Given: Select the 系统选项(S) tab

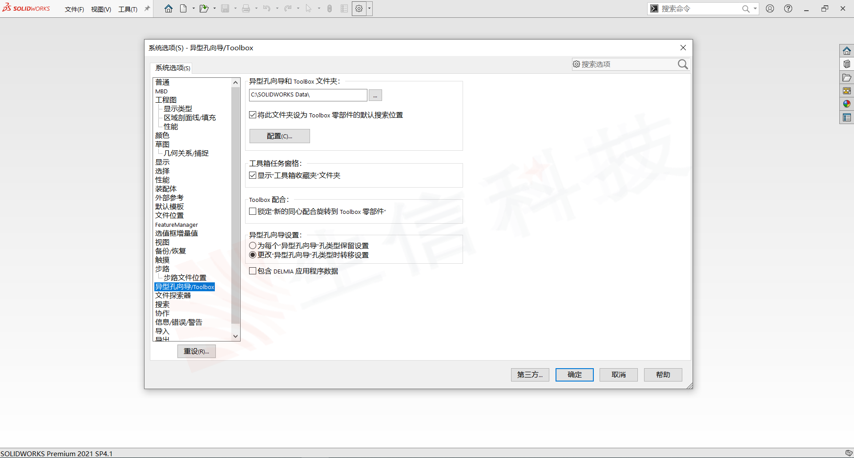Looking at the screenshot, I should tap(173, 68).
